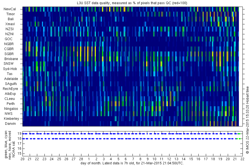Click the day tick label 8

140,159
